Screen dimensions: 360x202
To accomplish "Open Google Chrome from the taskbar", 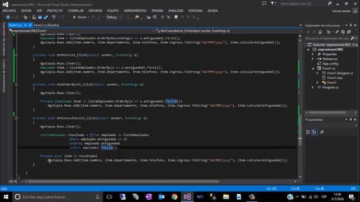I will point(174,197).
